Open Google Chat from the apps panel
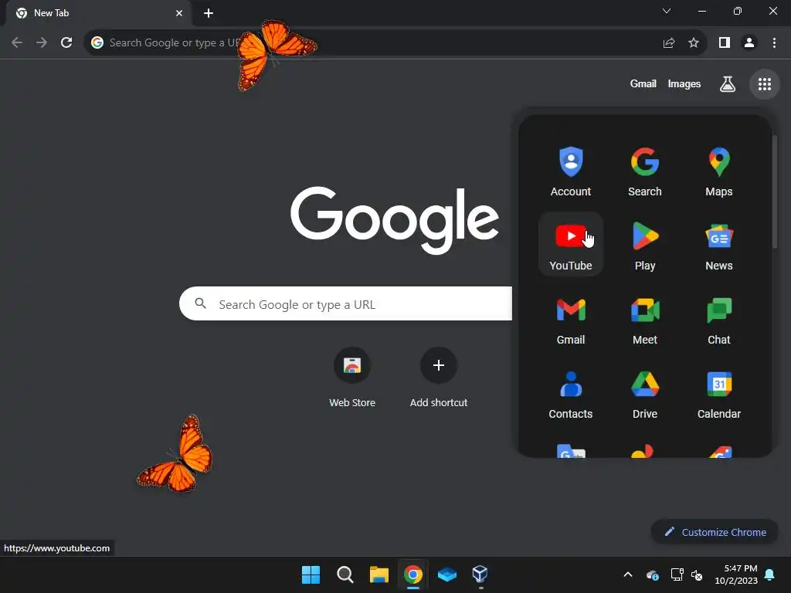Viewport: 791px width, 593px height. pos(719,319)
